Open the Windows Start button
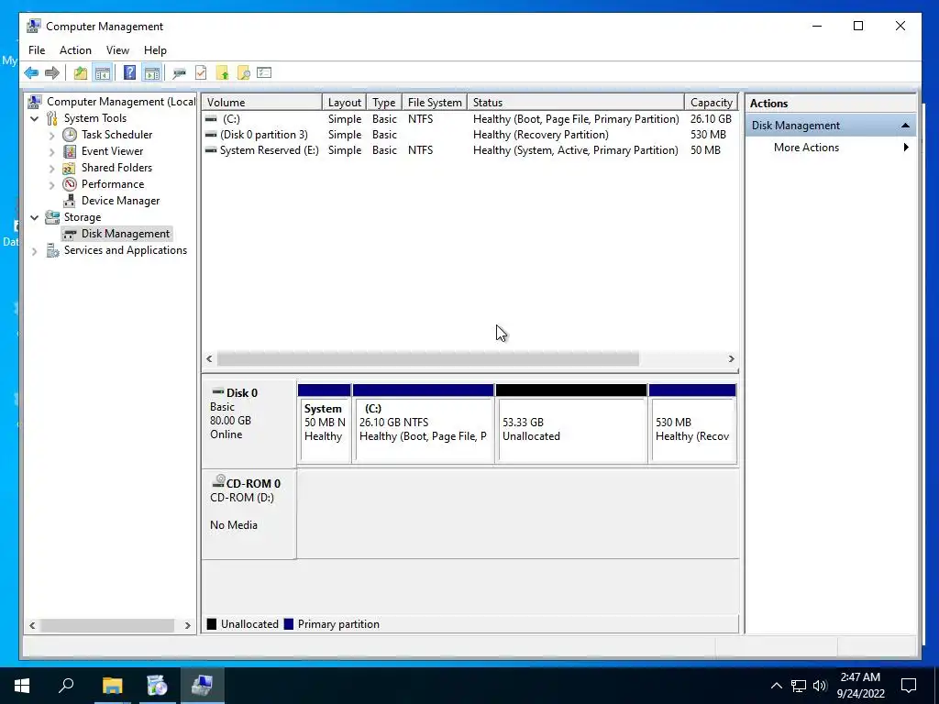The width and height of the screenshot is (939, 704). pos(22,686)
